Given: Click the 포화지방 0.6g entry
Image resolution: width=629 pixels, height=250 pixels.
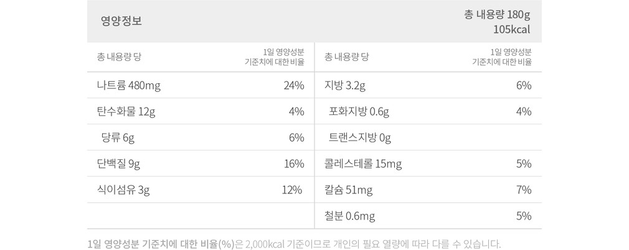Looking at the screenshot, I should [359, 111].
